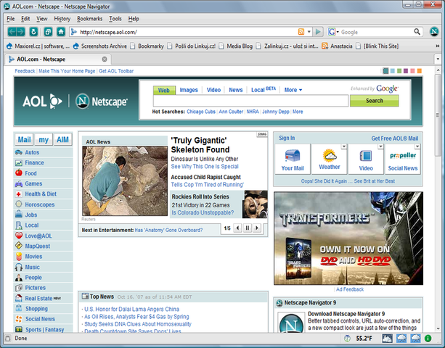The width and height of the screenshot is (445, 348).
Task: Click the Transformers DVD advertisement
Action: pyautogui.click(x=348, y=239)
